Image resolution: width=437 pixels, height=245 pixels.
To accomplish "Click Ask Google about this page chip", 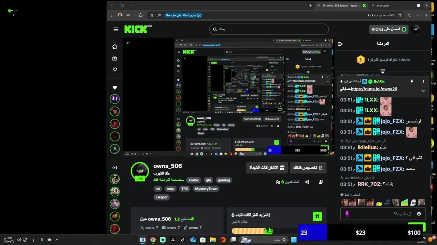I will pyautogui.click(x=183, y=15).
